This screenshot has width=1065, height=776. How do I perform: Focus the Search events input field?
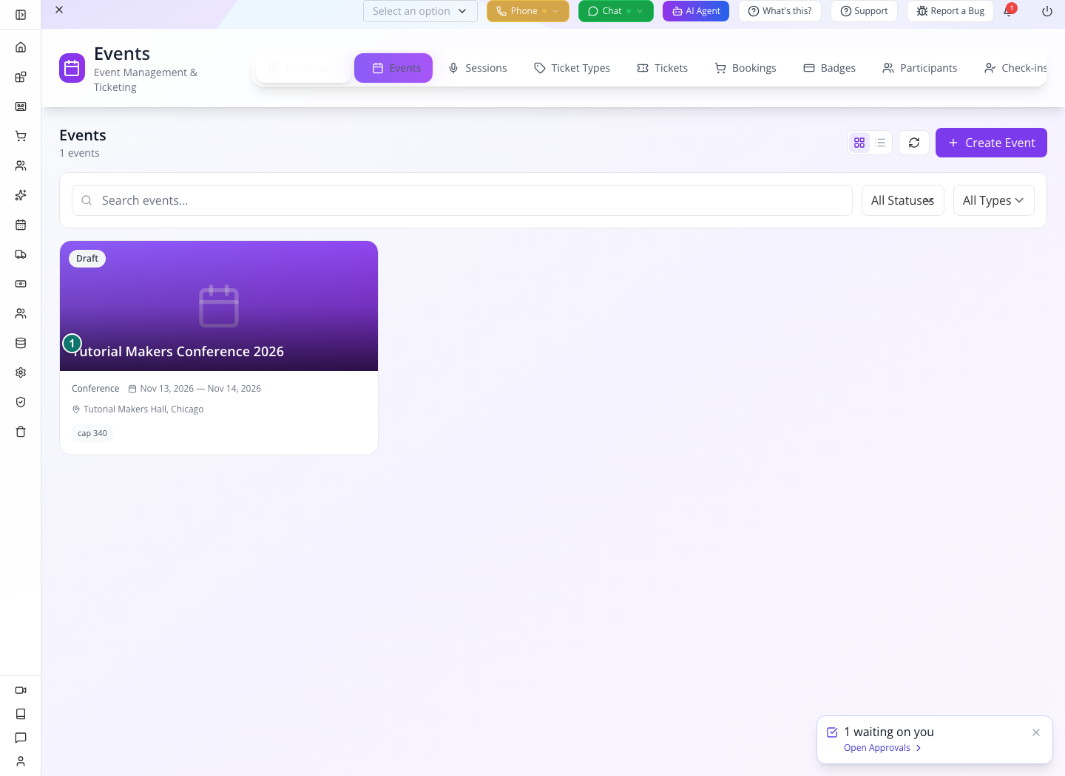coord(462,200)
